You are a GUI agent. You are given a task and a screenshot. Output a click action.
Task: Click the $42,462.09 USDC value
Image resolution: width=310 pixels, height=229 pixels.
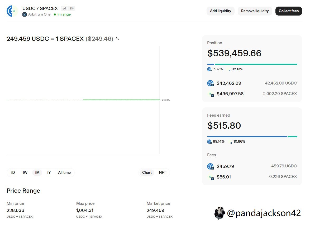coord(229,83)
